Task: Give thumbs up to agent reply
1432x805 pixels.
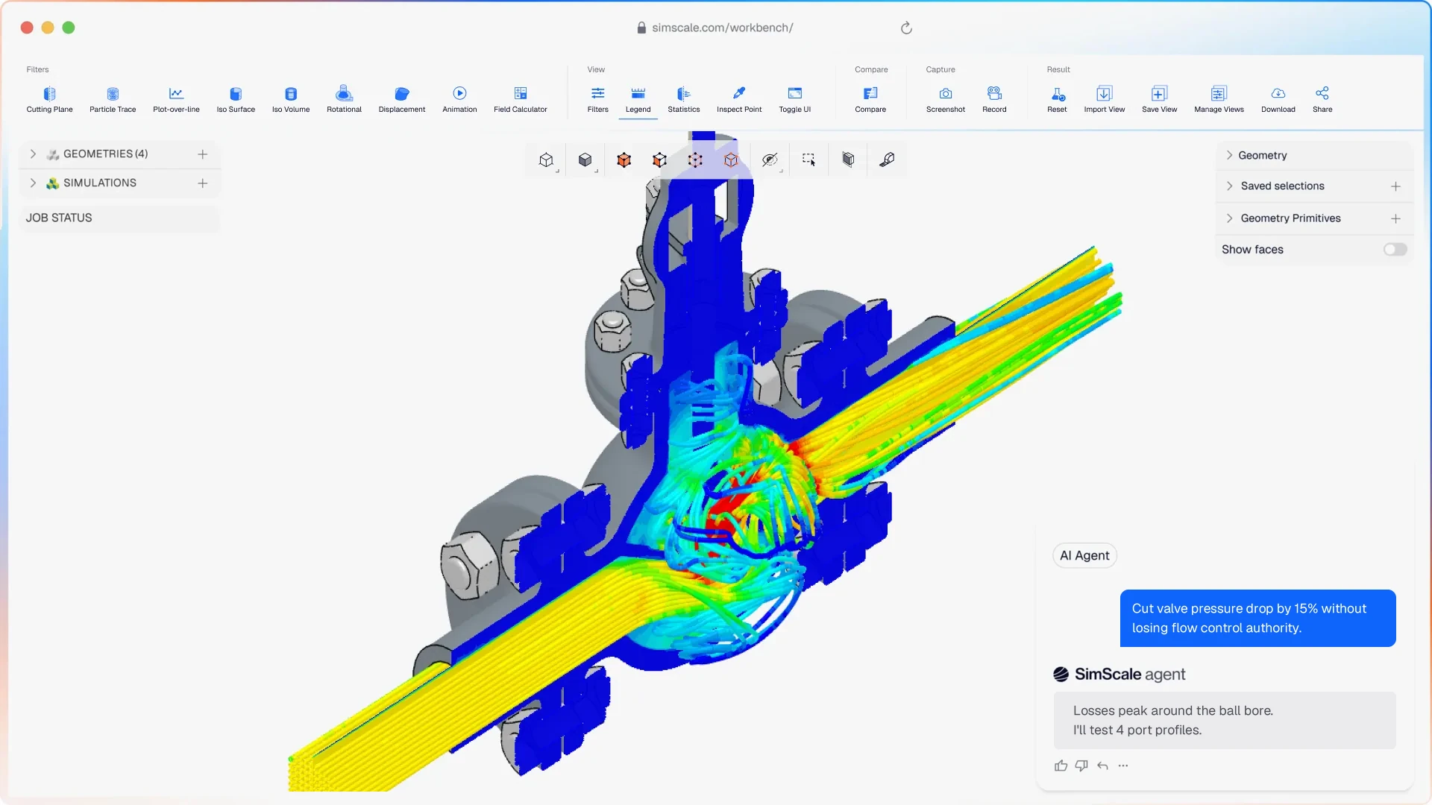Action: 1061,765
